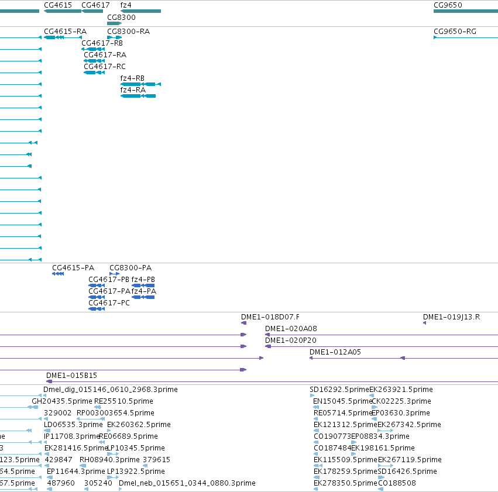Open EST EP08834.3prime

point(380,436)
